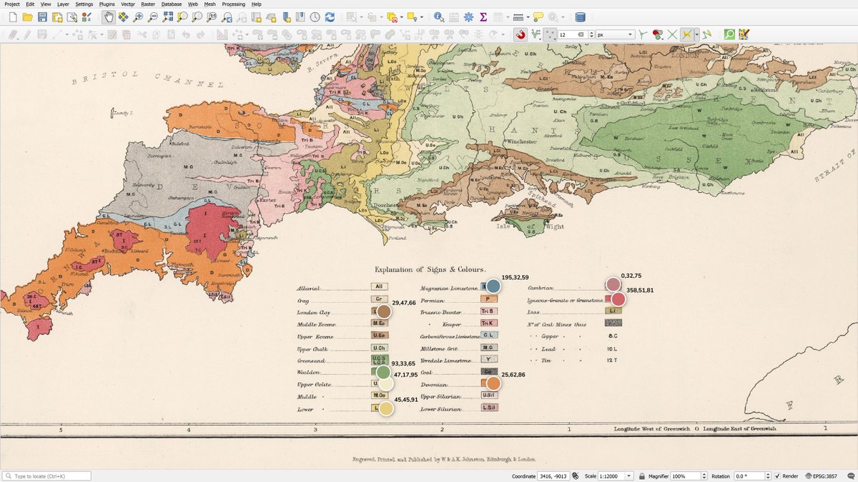Open snapping units px dropdown
Screen dimensions: 858x482
point(615,34)
